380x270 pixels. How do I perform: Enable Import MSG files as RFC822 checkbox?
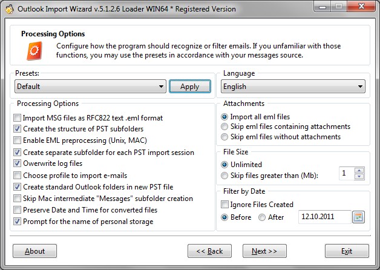(x=17, y=118)
